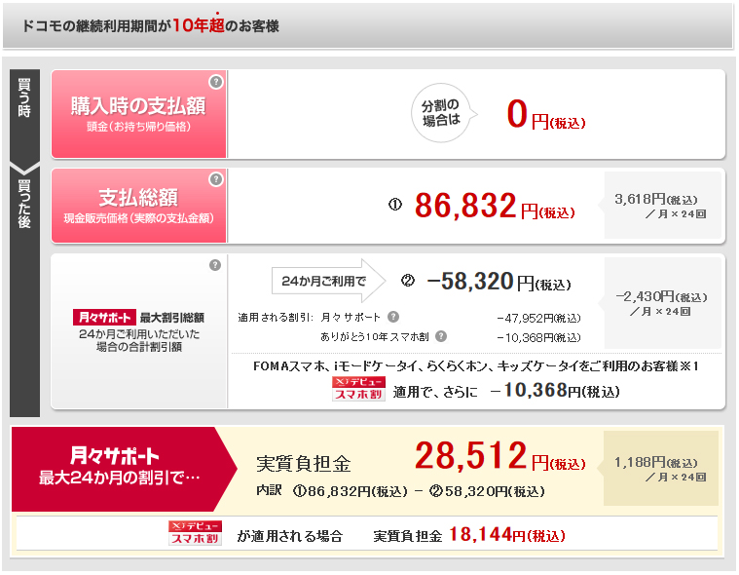Image resolution: width=739 pixels, height=575 pixels.
Task: Click the −2,430円 monthly discount box
Action: tap(662, 303)
